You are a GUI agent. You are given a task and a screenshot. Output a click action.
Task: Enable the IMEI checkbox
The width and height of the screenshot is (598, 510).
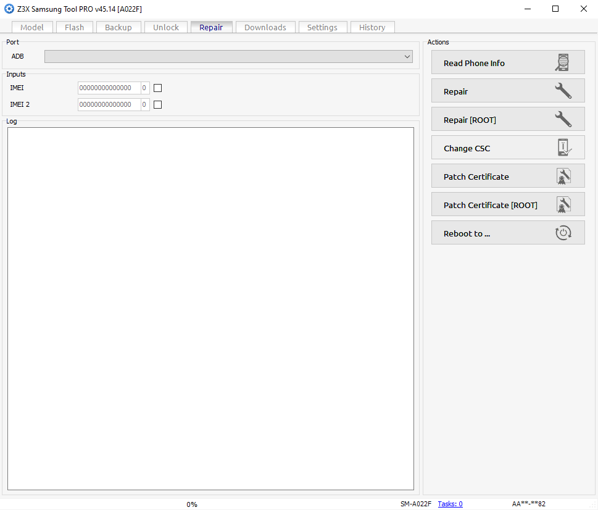click(x=157, y=88)
